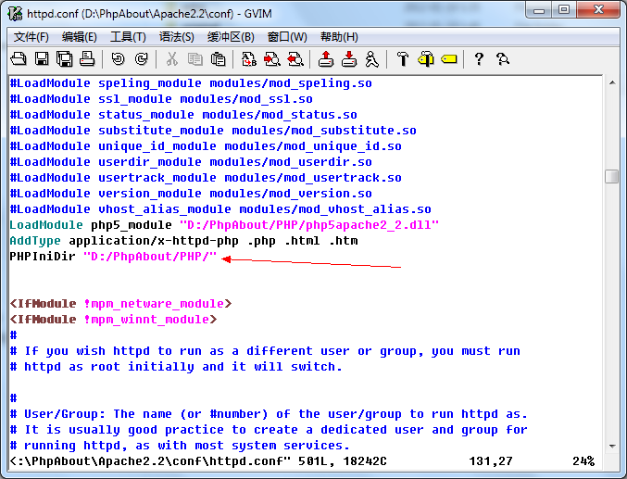Click the vertical scrollbar thumb
The image size is (627, 479).
611,176
